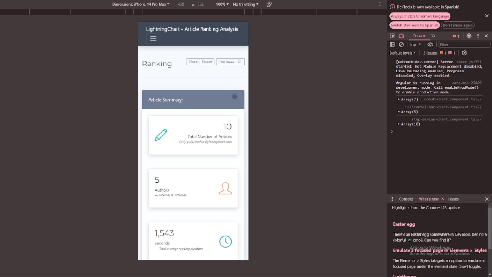Click Emulate a focused page heading
Viewport: 492px width, 277px height.
pyautogui.click(x=440, y=250)
